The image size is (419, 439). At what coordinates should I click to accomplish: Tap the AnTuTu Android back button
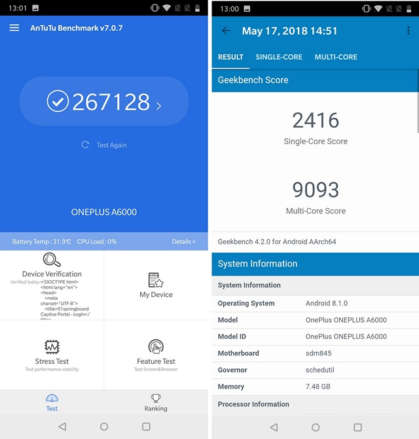click(x=62, y=427)
